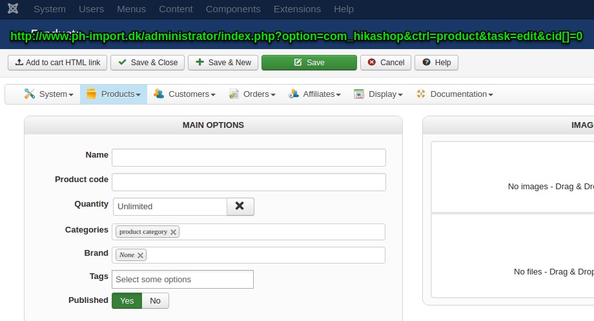This screenshot has width=594, height=321.
Task: Click the Help toolbar button
Action: tap(436, 63)
